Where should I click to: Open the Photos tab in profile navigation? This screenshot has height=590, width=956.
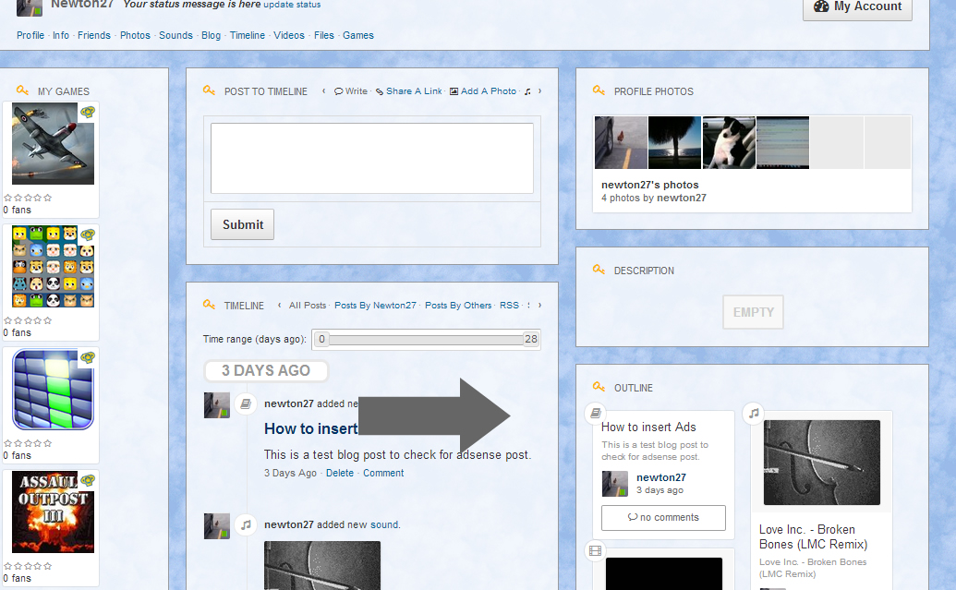(135, 35)
